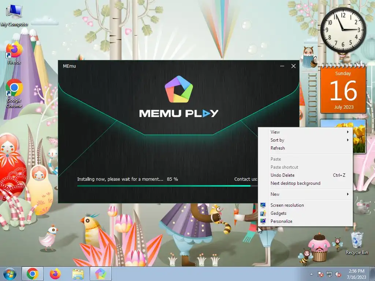
Task: Select the Google Chrome desktop shortcut
Action: 14,93
